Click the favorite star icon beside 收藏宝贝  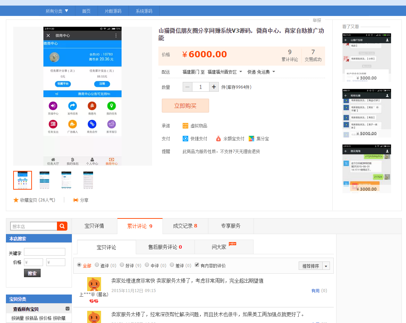tap(16, 200)
